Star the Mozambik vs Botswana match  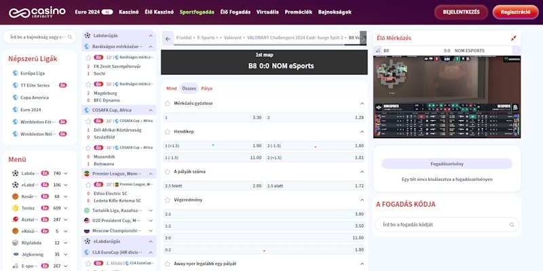coord(88,148)
